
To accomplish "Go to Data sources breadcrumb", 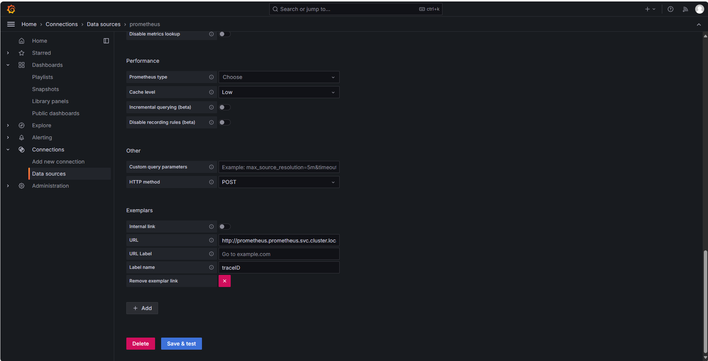I will coord(104,24).
